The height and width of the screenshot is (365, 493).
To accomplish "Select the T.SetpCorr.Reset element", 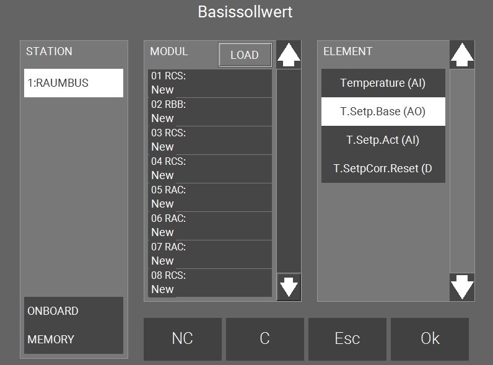I will (x=383, y=169).
